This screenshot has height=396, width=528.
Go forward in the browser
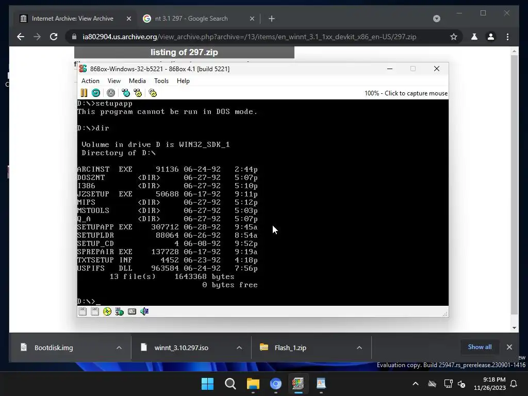pyautogui.click(x=37, y=37)
